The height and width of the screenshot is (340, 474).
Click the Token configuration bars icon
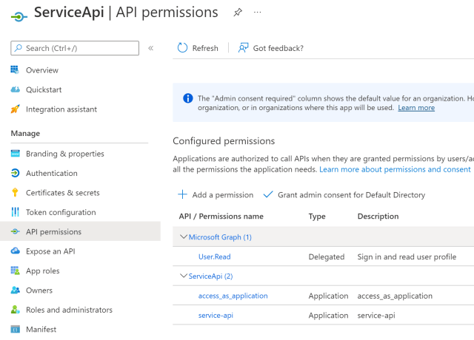pos(15,212)
